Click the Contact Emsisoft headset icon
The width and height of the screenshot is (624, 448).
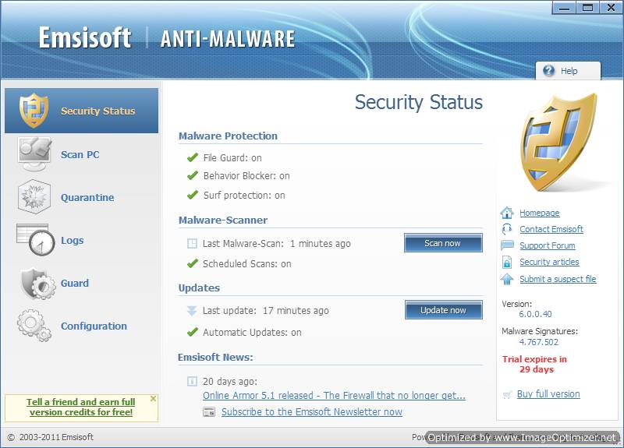507,229
